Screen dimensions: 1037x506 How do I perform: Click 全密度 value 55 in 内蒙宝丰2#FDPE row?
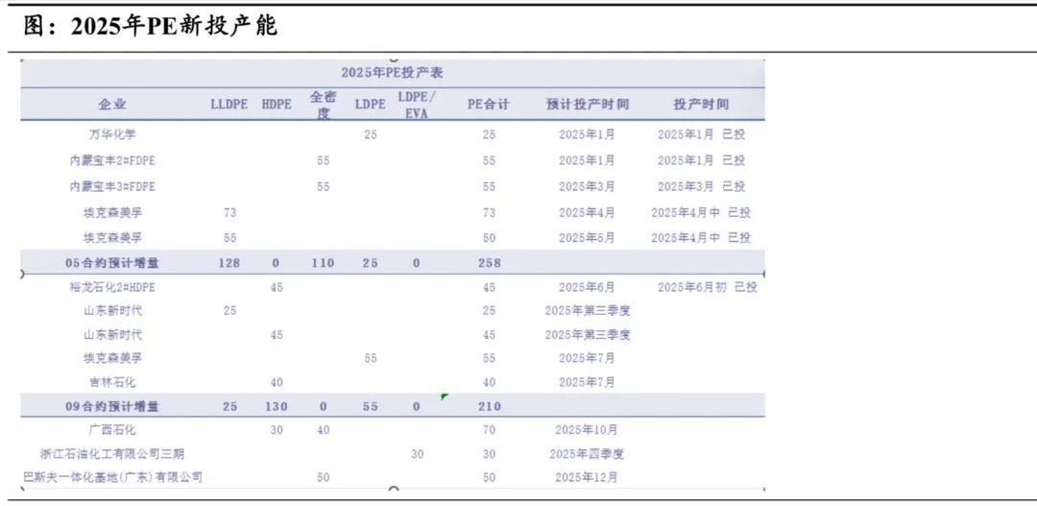point(323,160)
